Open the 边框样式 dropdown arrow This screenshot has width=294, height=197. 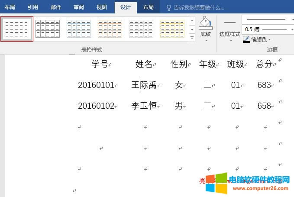click(231, 41)
